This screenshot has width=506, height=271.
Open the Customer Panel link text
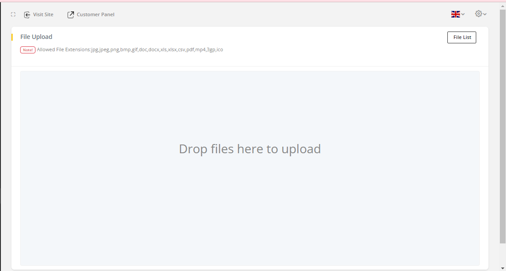coord(95,14)
